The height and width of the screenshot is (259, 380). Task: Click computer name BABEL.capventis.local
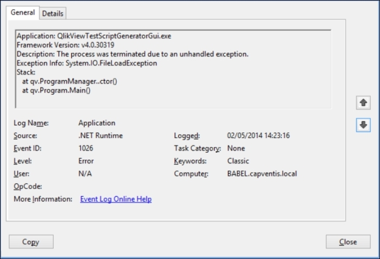pyautogui.click(x=262, y=173)
